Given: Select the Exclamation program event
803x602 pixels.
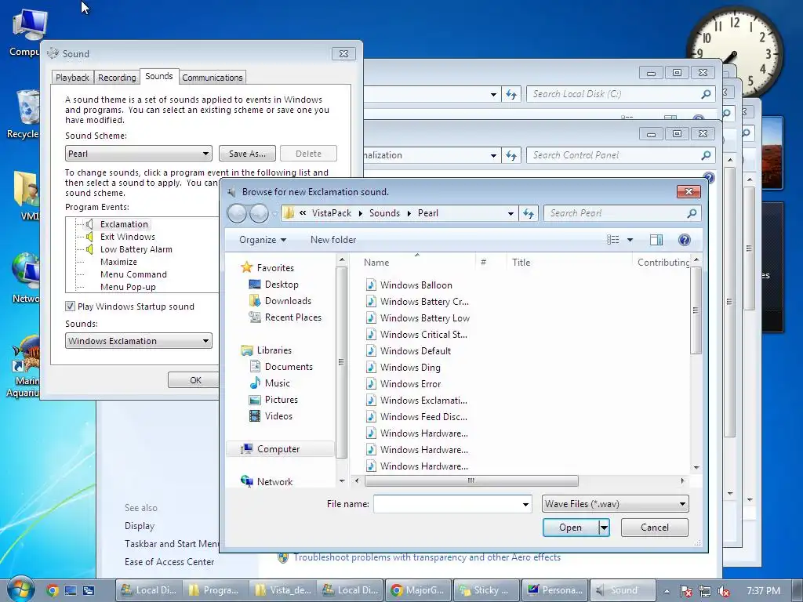Looking at the screenshot, I should [124, 224].
